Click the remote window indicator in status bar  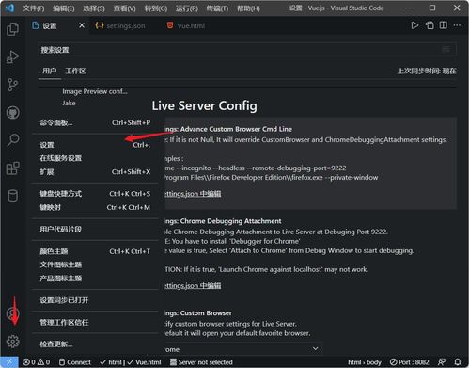pyautogui.click(x=9, y=362)
